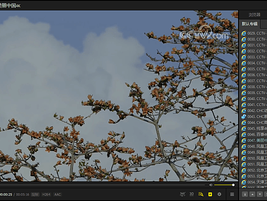The width and height of the screenshot is (267, 201).
Task: Click the yellow caption toggle icon
Action: (x=210, y=194)
